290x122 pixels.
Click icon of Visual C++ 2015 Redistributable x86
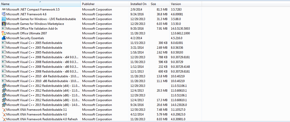(x=4, y=105)
